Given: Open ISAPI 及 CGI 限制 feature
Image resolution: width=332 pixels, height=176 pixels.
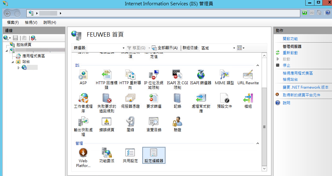Looking at the screenshot, I should tap(177, 80).
